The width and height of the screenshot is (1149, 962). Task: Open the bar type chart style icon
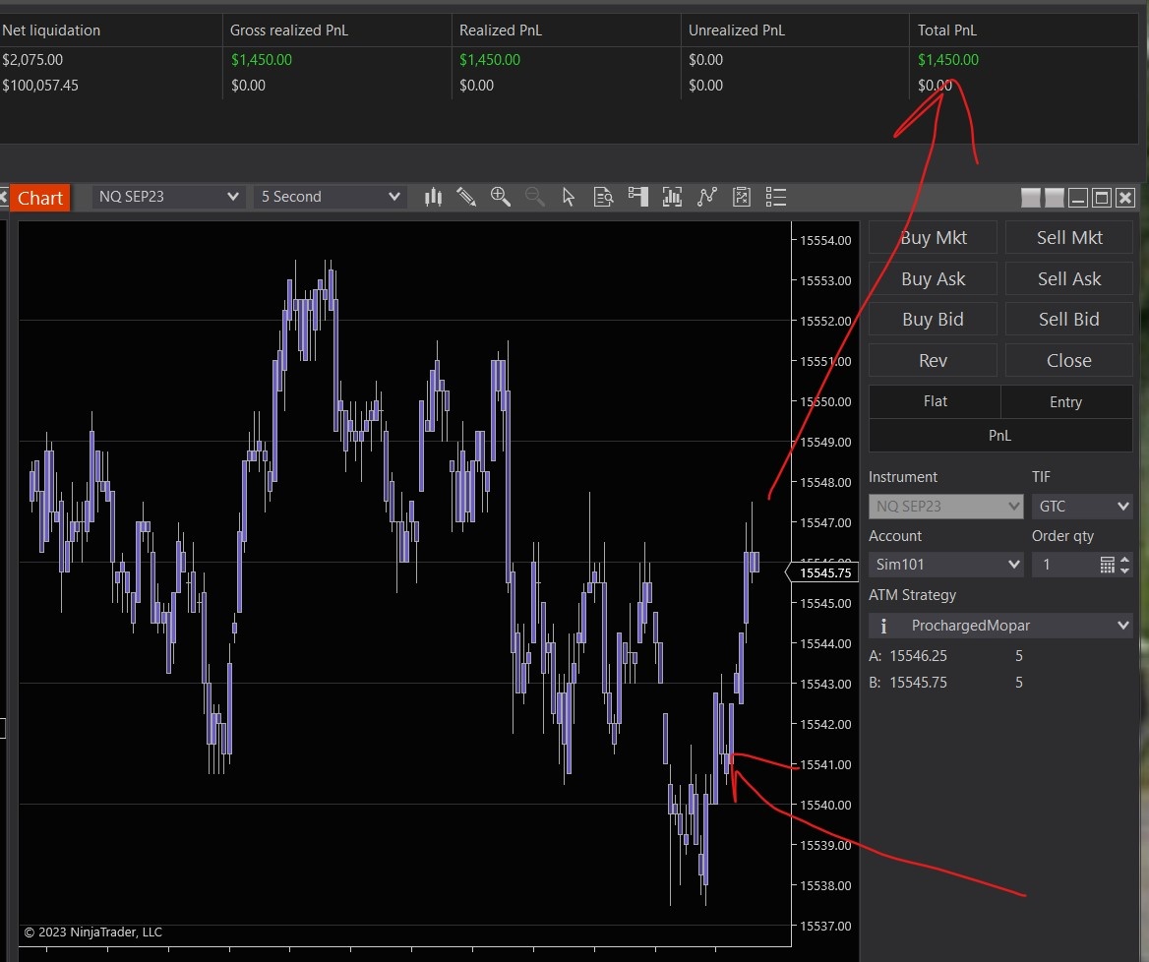433,198
